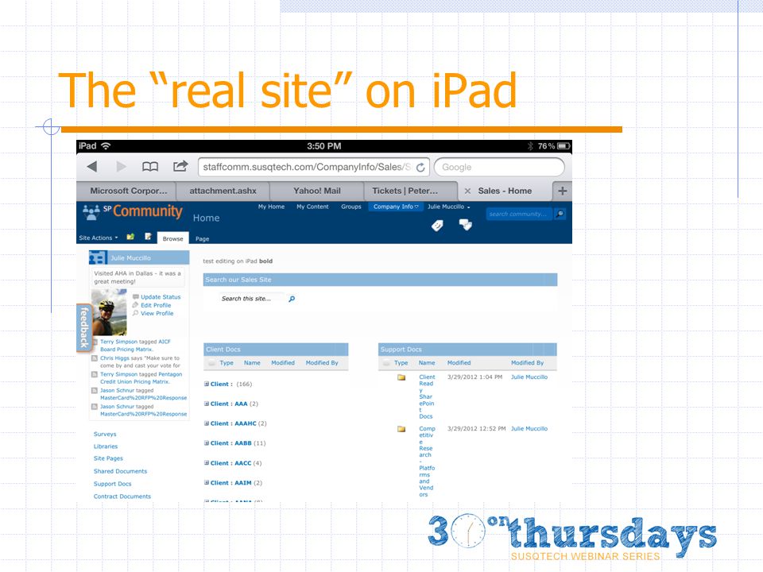Tap the Safari back arrow
Viewport: 763px width, 572px height.
[92, 167]
